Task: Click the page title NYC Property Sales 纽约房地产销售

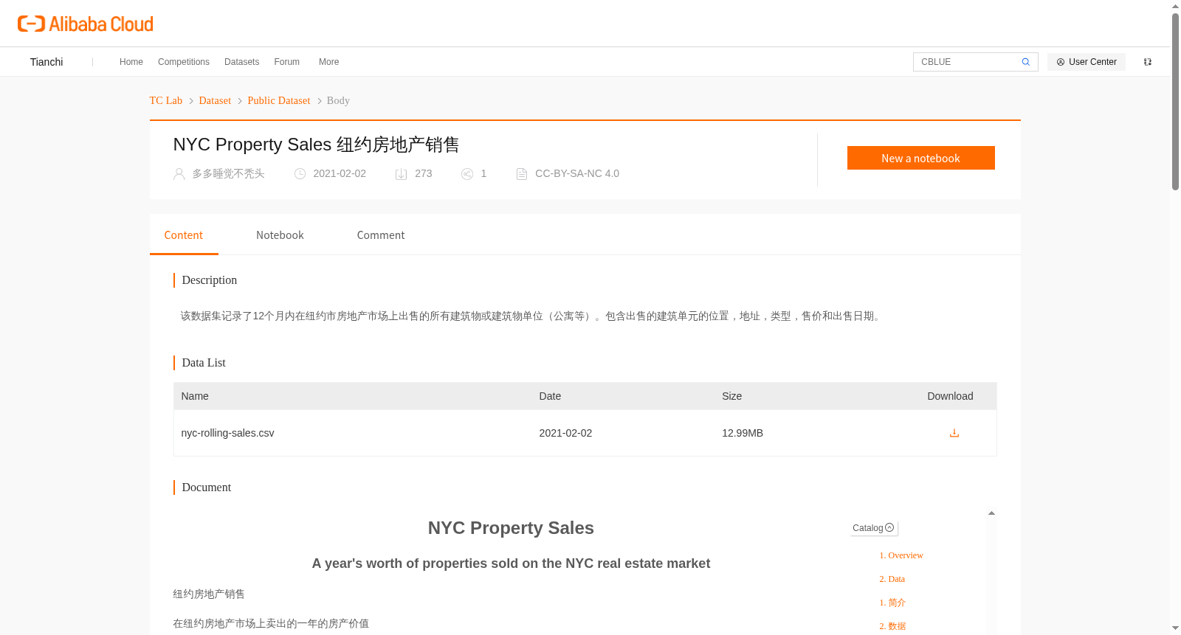Action: (316, 145)
